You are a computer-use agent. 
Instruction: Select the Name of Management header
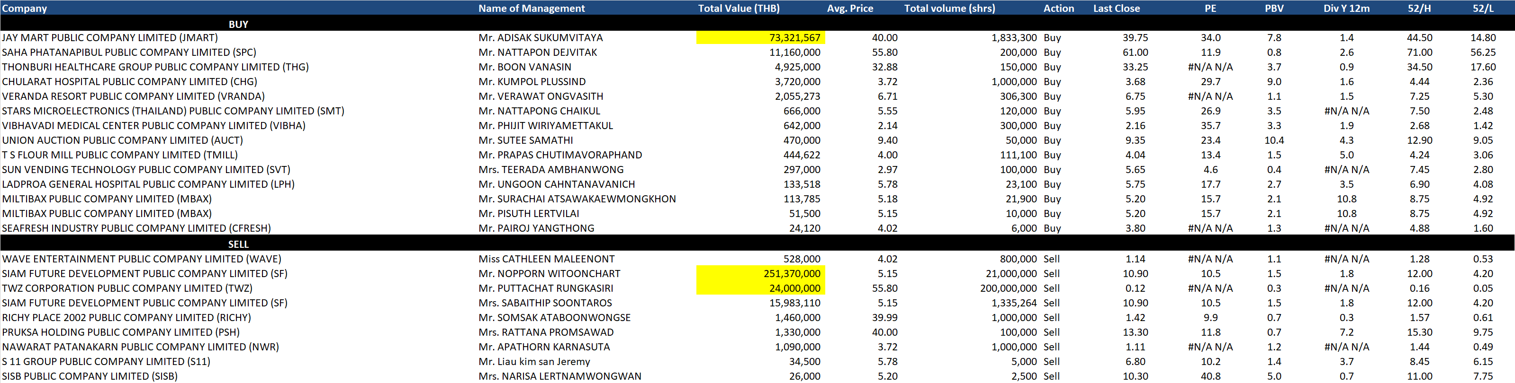[x=531, y=8]
